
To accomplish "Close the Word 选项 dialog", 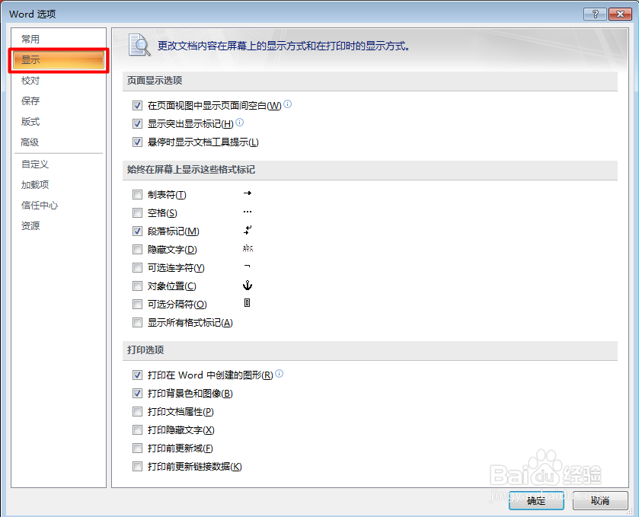I will tap(620, 14).
